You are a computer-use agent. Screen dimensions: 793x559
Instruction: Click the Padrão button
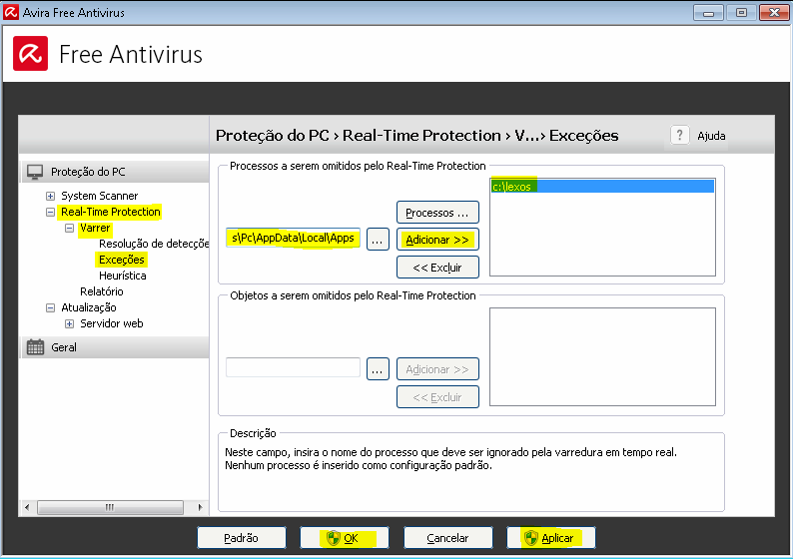pyautogui.click(x=242, y=538)
